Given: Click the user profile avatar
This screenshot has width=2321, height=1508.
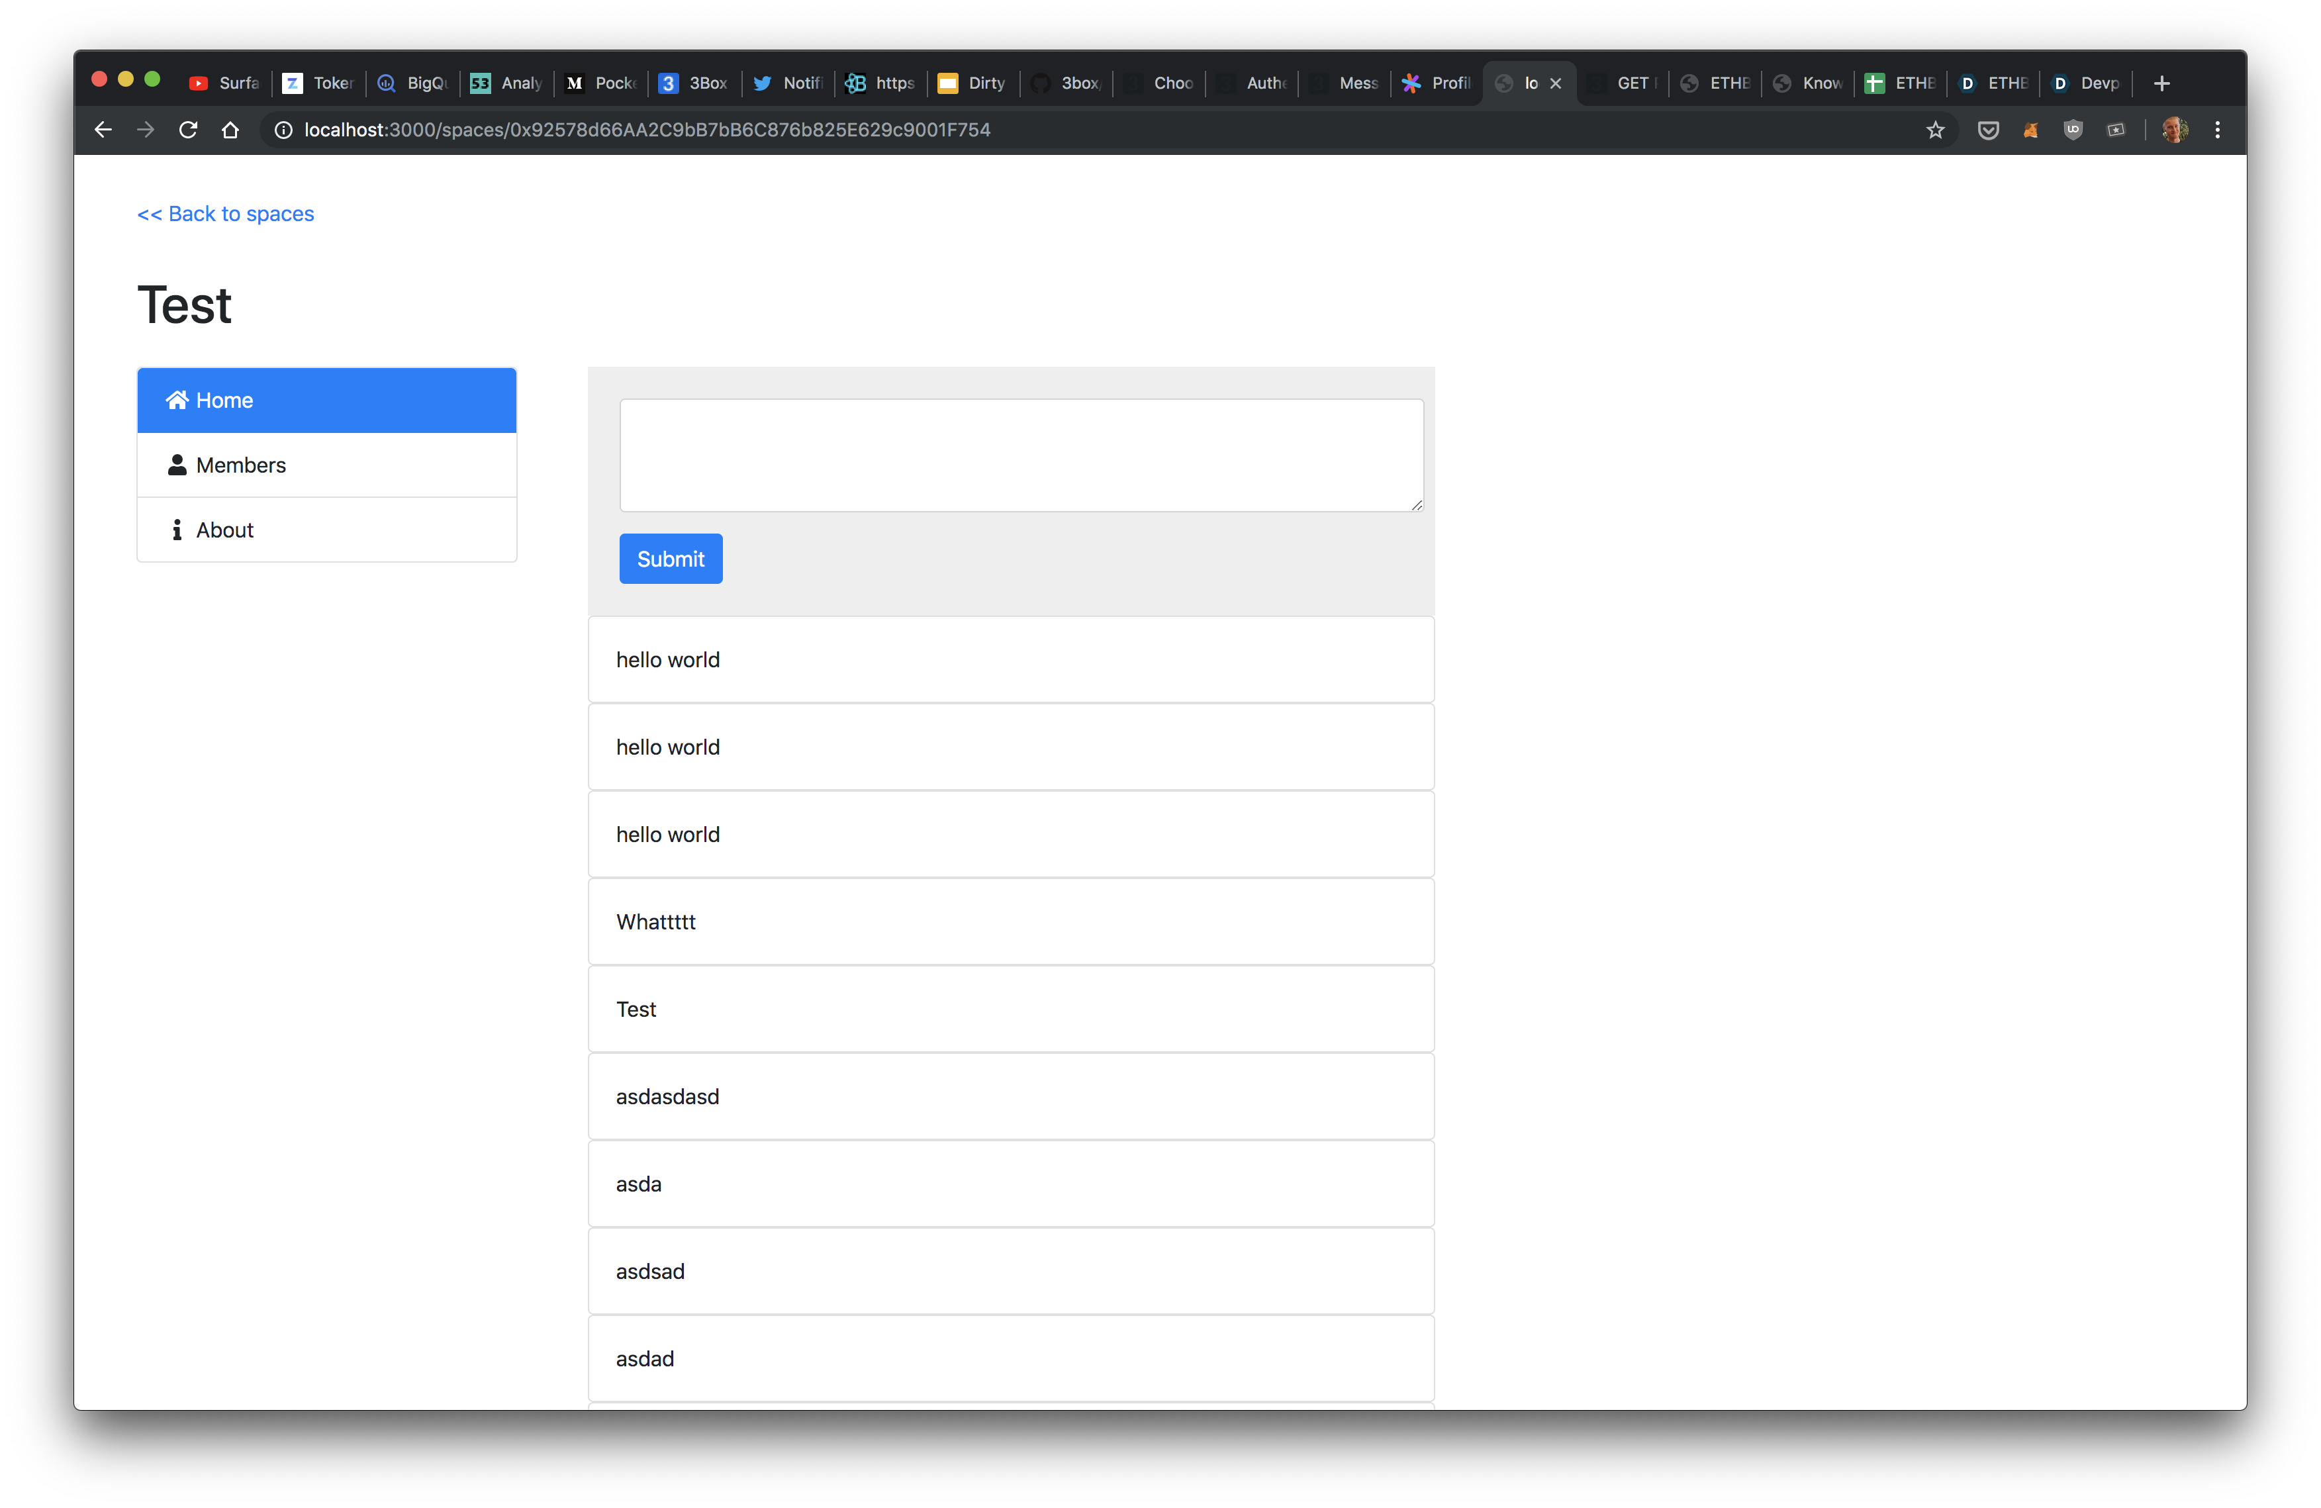Looking at the screenshot, I should pyautogui.click(x=2174, y=130).
